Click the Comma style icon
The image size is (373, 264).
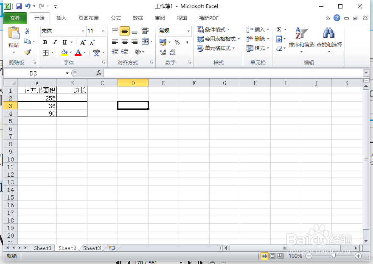(187, 42)
